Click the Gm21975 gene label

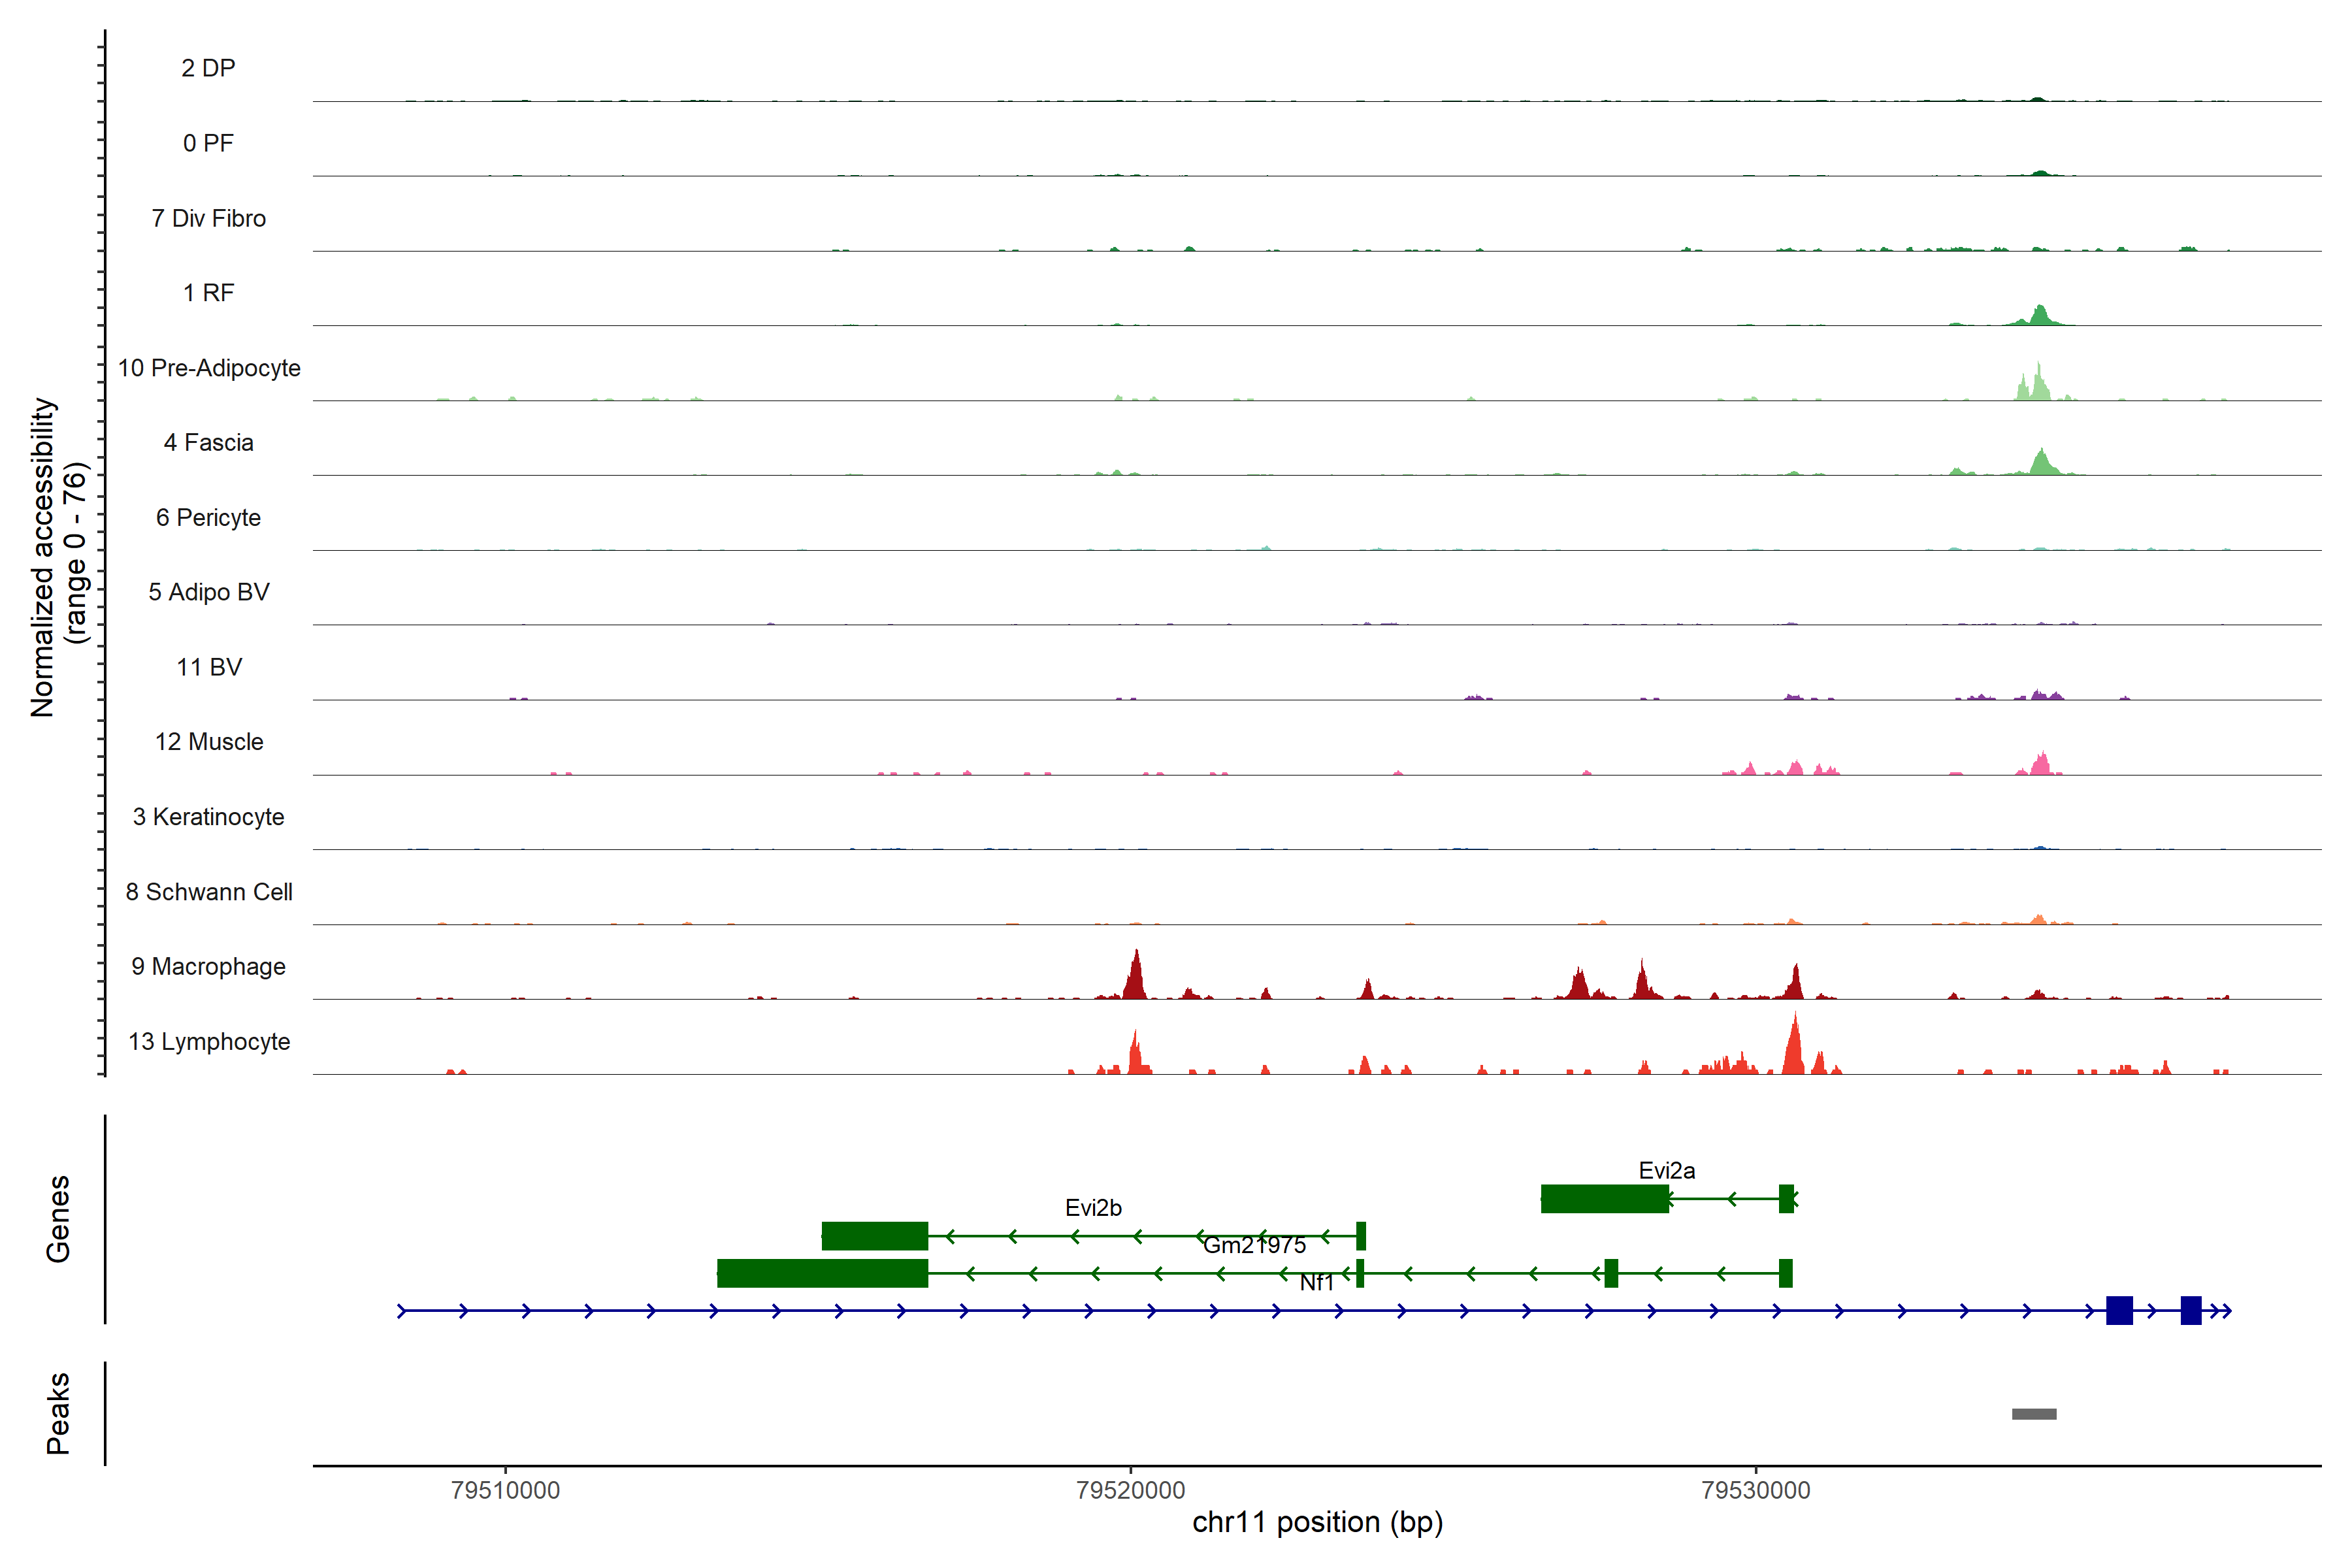pyautogui.click(x=1254, y=1245)
